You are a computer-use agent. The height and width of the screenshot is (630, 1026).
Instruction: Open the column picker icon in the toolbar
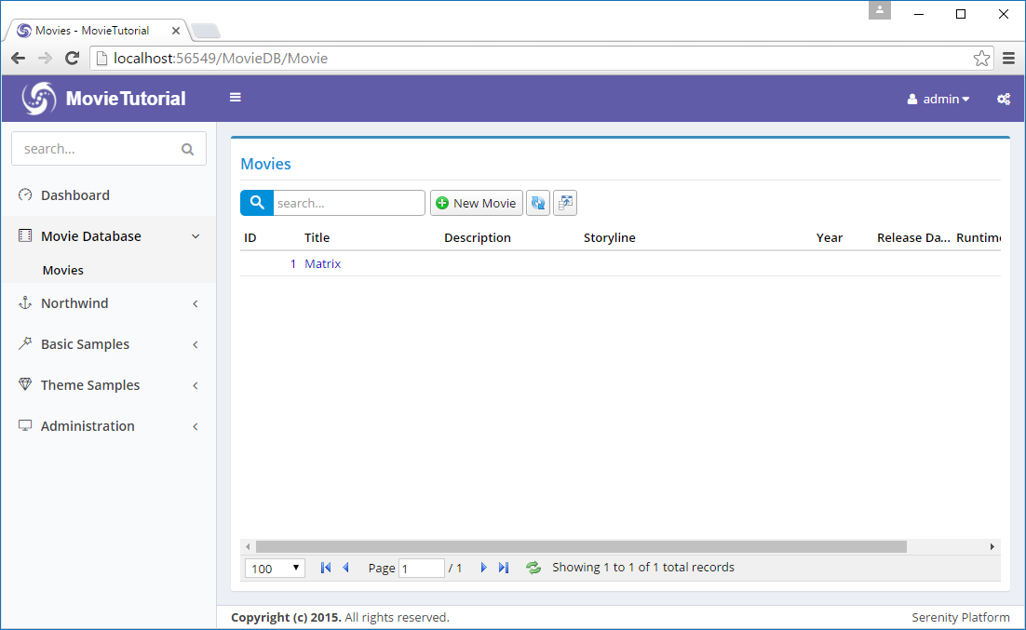click(x=565, y=203)
